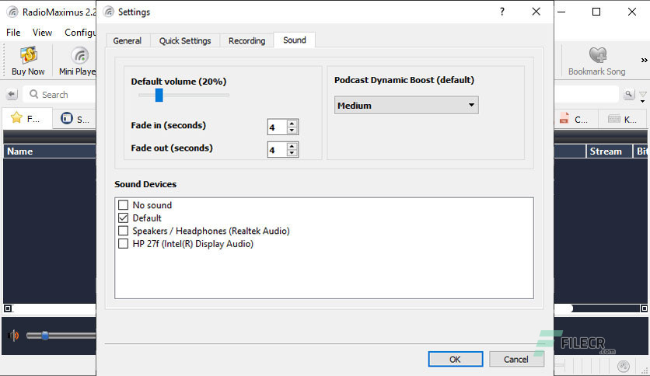Open the filter funnel dropdown in the main window
The height and width of the screenshot is (376, 650).
[642, 96]
